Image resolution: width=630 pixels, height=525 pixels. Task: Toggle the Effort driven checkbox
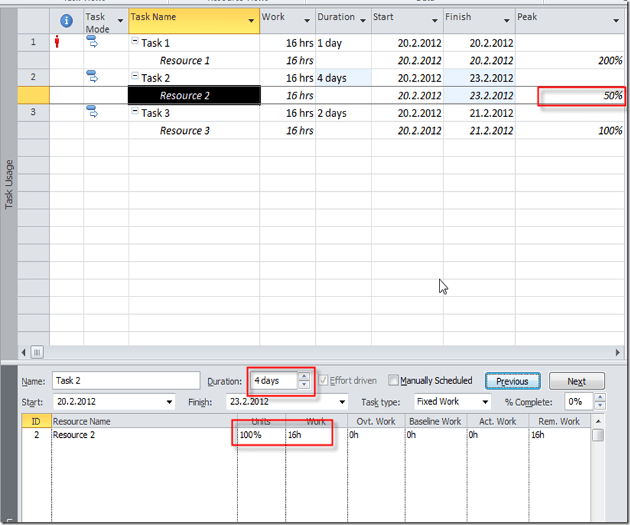[x=323, y=381]
